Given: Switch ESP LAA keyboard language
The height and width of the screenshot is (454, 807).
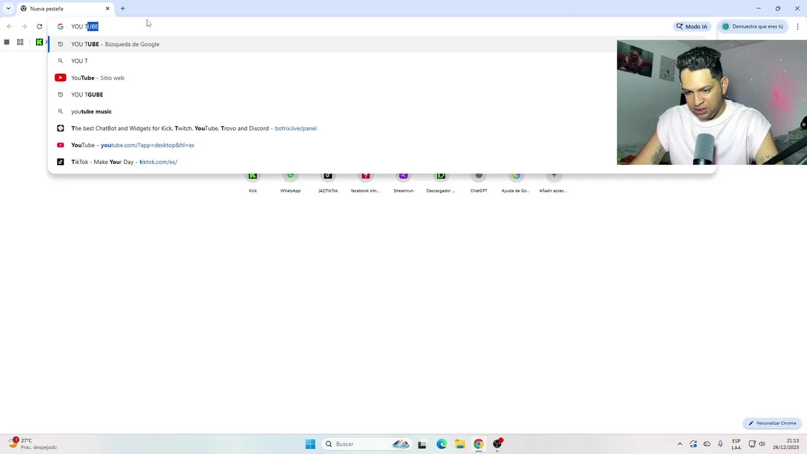Looking at the screenshot, I should point(736,444).
